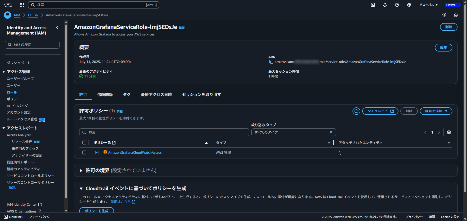This screenshot has height=221, width=467.
Task: Open ユーザー in side nav
Action: pos(14,86)
